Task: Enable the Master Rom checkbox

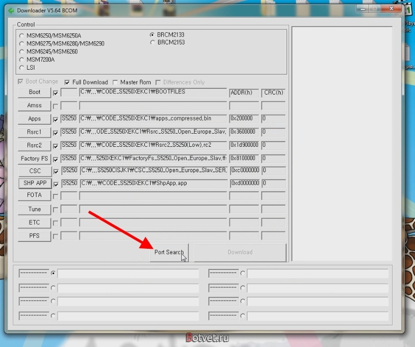Action: coord(115,82)
